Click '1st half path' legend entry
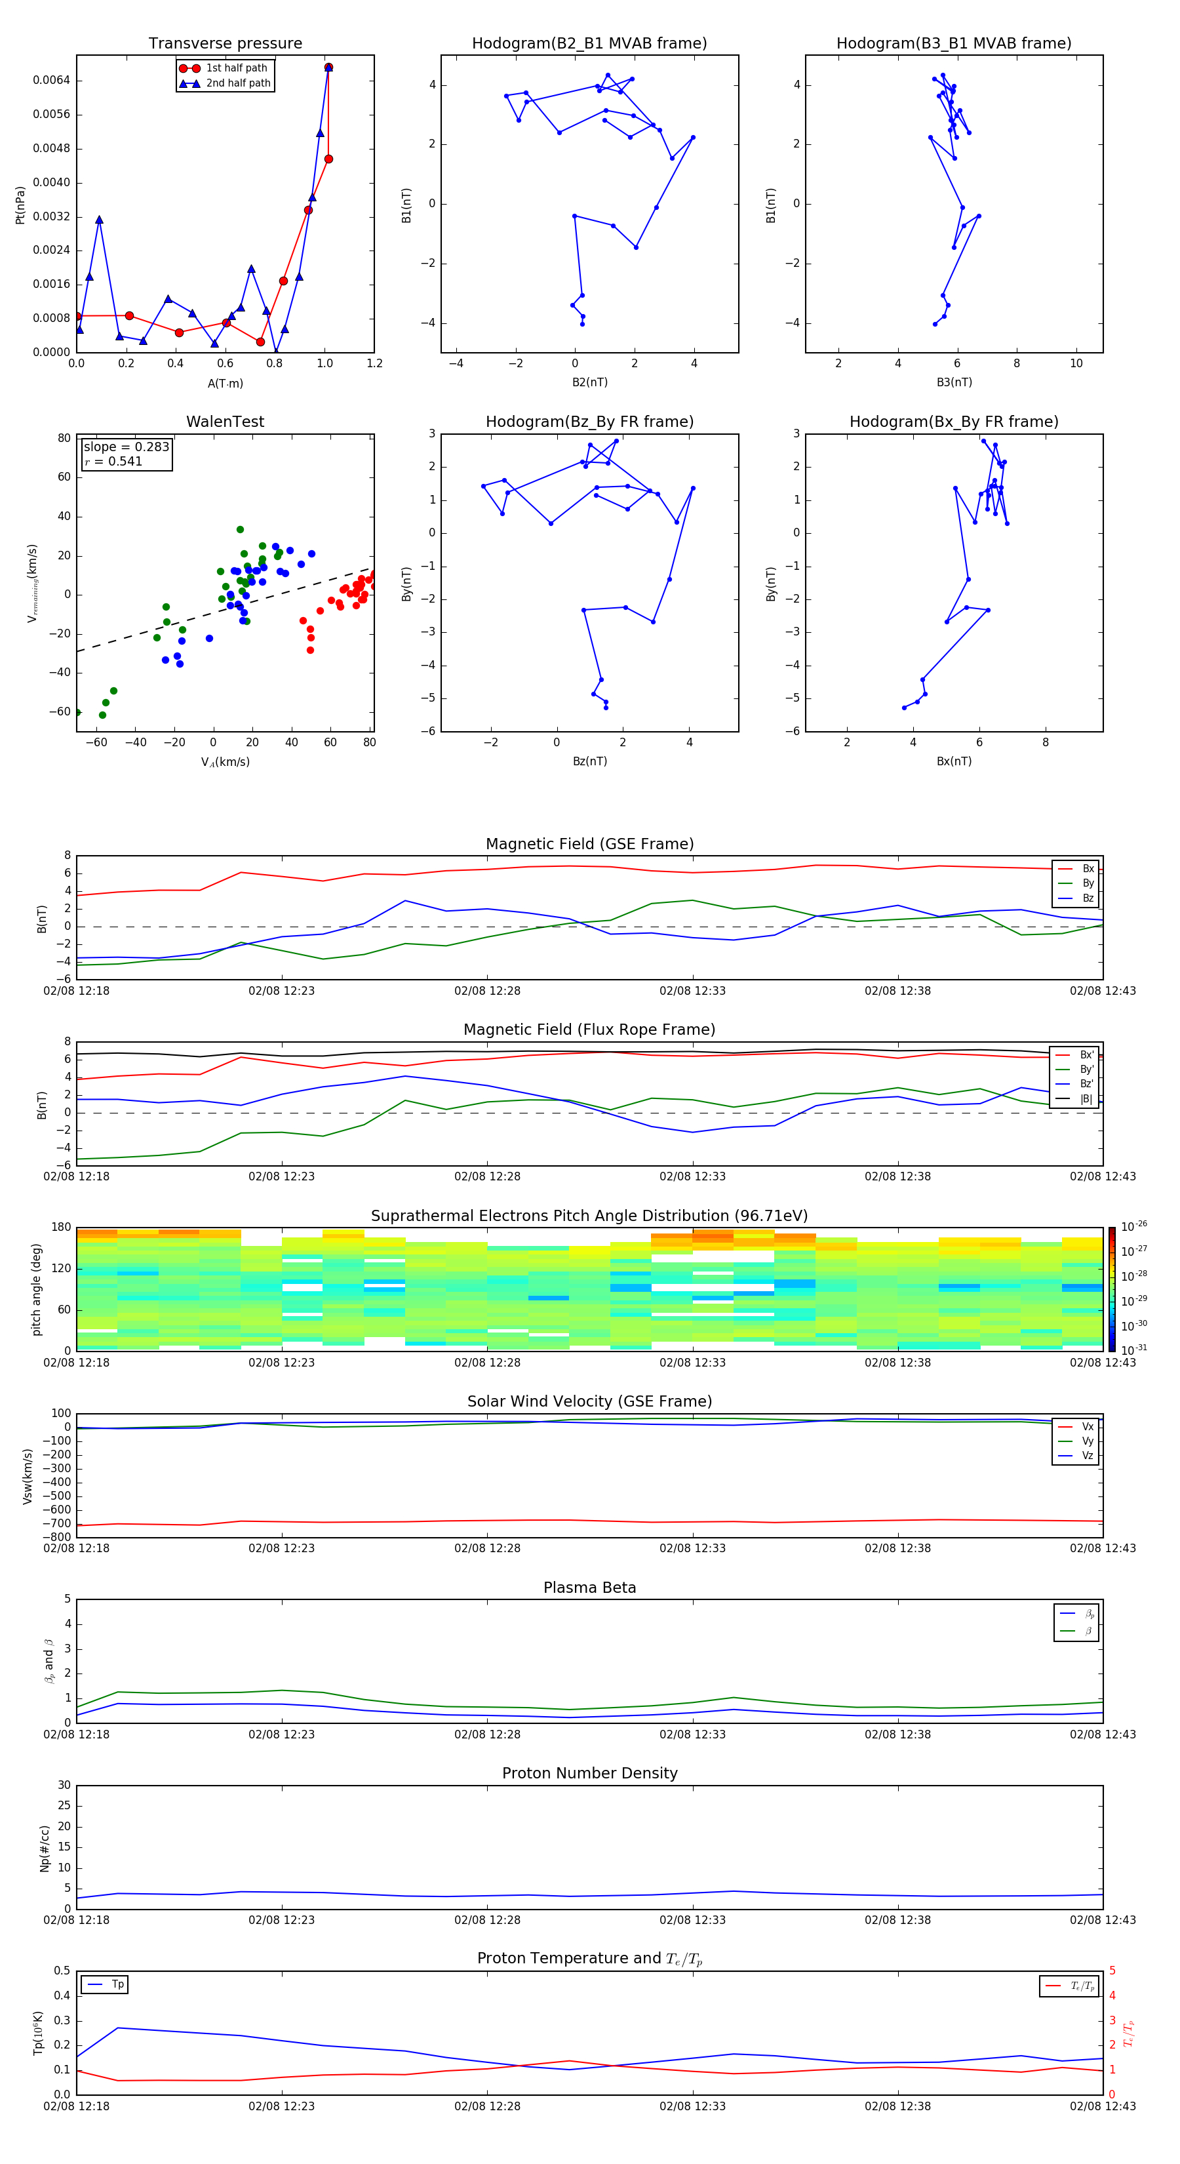 [225, 68]
